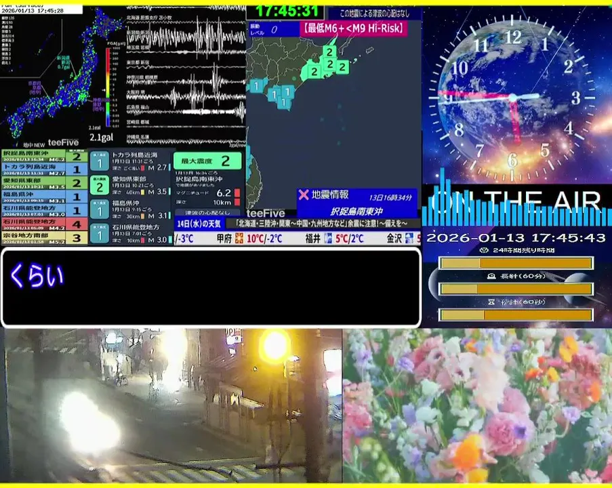Open the street live camera feed

(x=171, y=405)
